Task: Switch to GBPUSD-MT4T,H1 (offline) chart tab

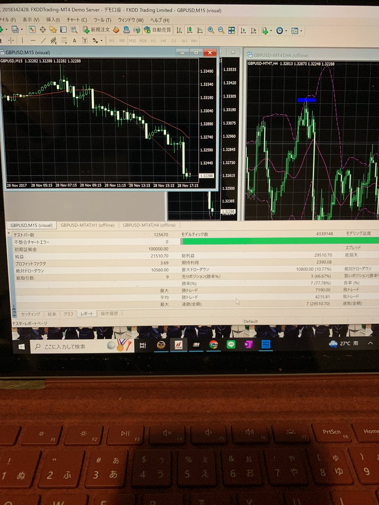Action: 87,225
